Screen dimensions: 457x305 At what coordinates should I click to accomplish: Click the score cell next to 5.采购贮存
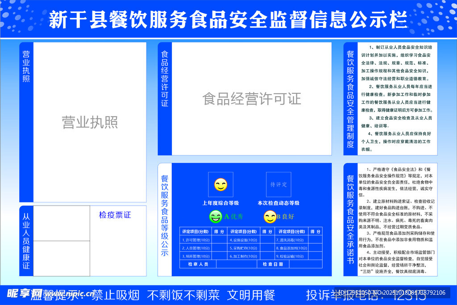267,248
